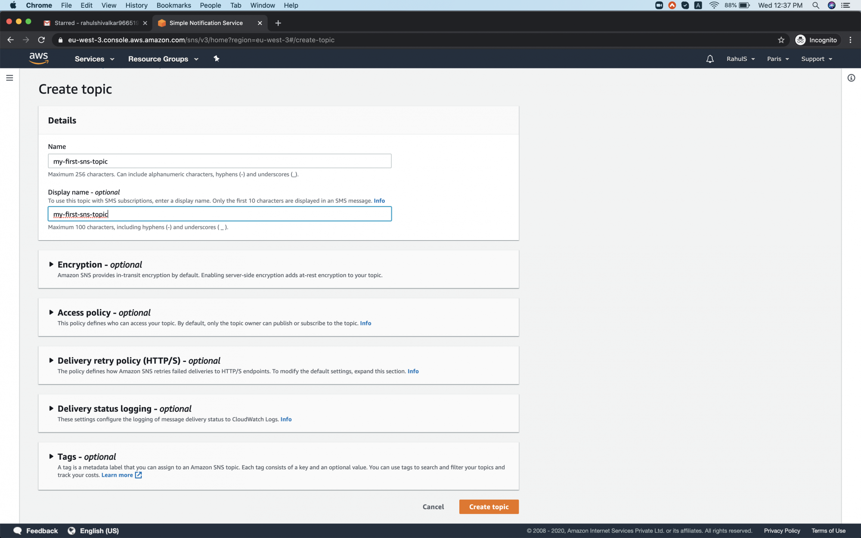Open the AWS notifications bell
This screenshot has width=861, height=538.
(710, 59)
